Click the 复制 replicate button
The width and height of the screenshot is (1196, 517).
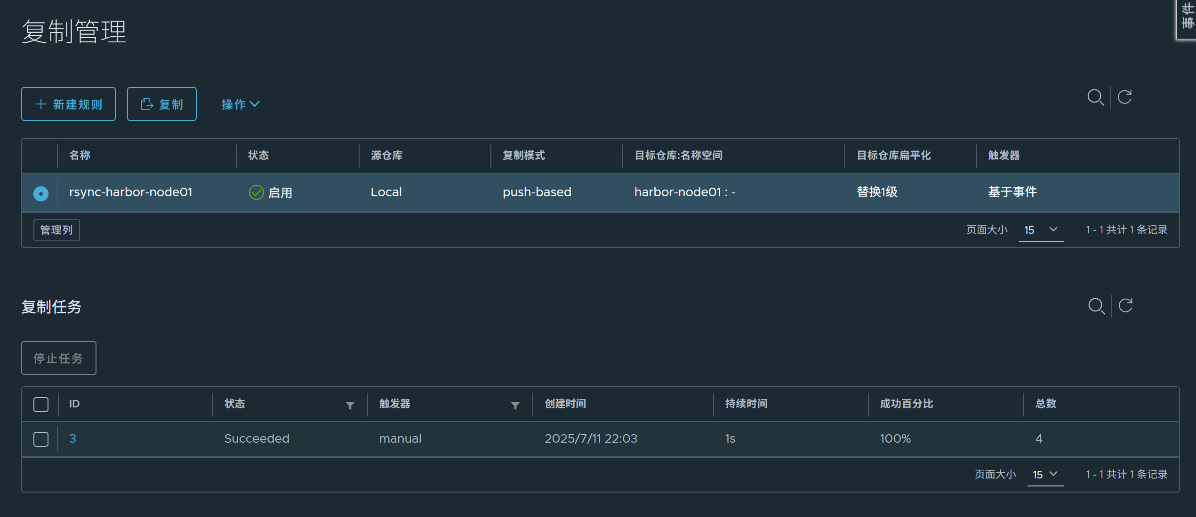161,104
